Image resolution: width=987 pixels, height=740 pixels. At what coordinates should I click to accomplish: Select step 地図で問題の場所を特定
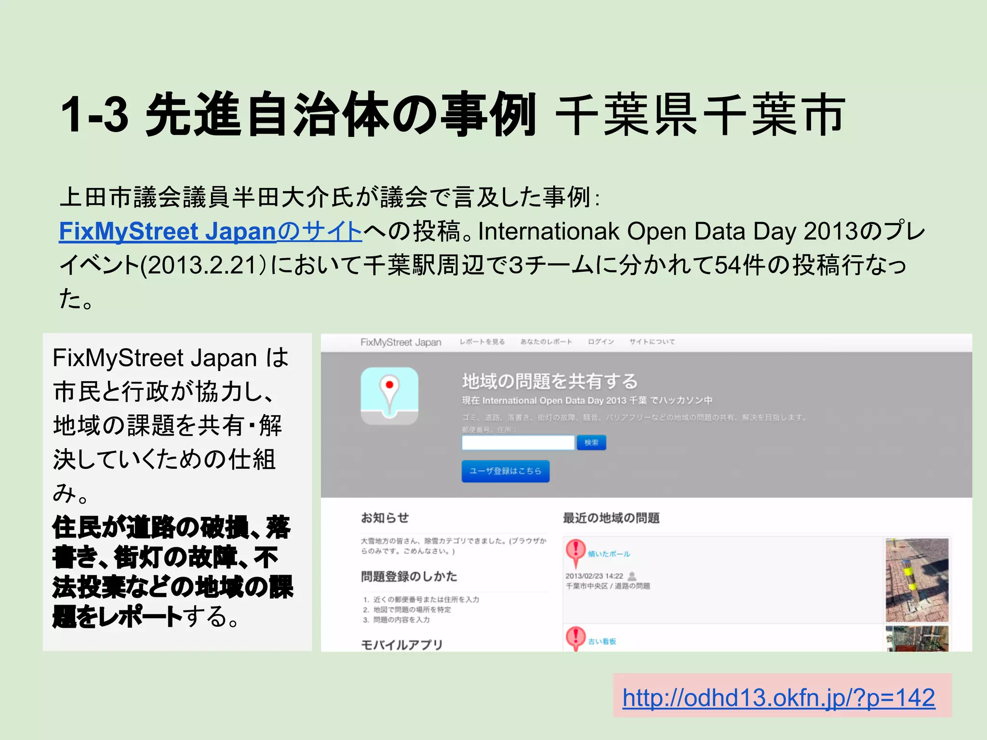[412, 609]
